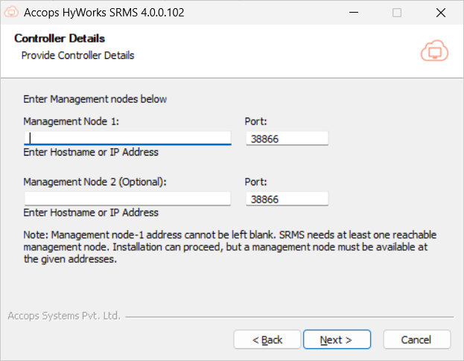Close the installer with the X button
Image resolution: width=464 pixels, height=361 pixels.
(440, 13)
